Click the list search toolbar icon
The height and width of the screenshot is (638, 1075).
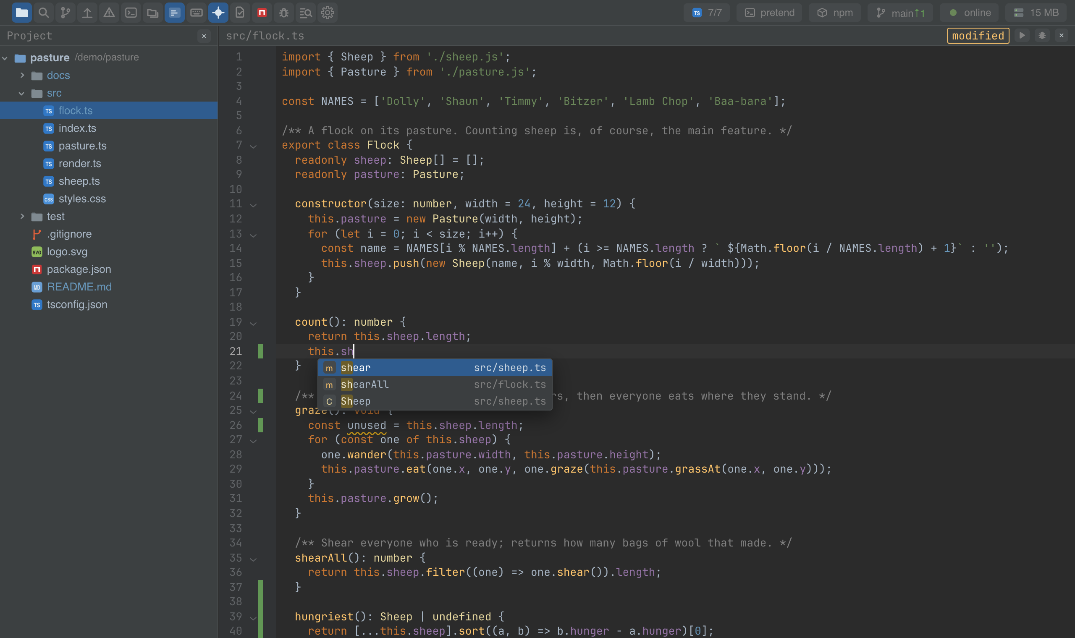306,13
